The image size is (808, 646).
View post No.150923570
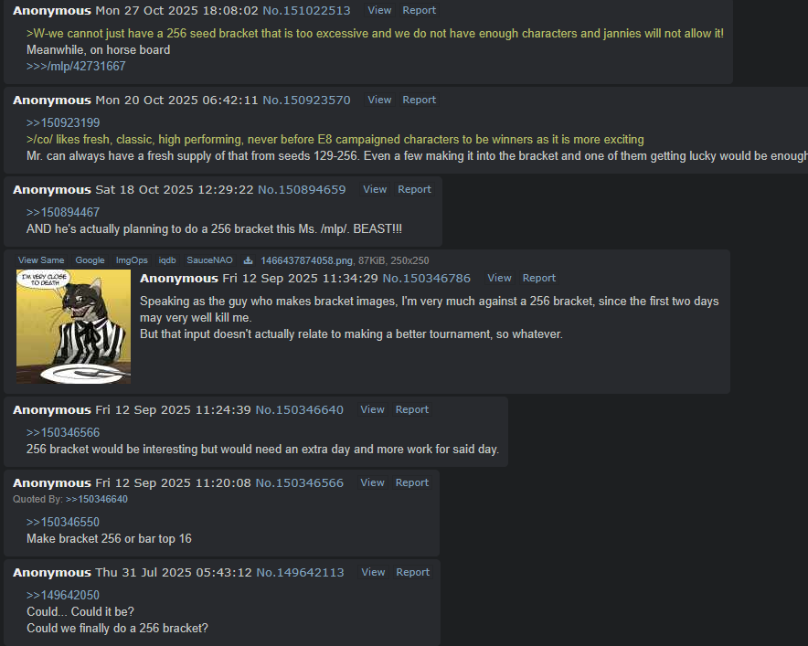coord(379,100)
